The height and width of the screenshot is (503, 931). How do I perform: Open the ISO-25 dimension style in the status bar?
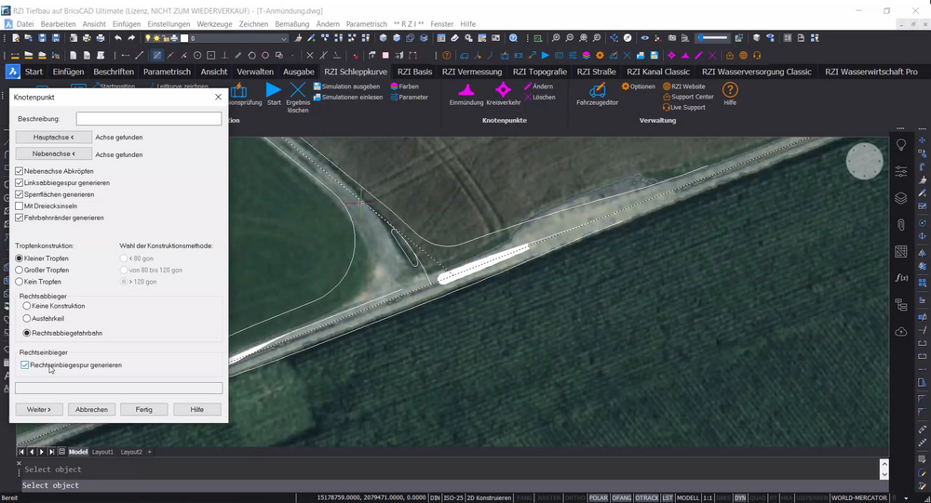click(x=452, y=497)
